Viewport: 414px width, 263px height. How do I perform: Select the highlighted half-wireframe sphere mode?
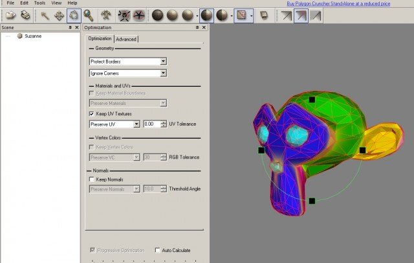pyautogui.click(x=206, y=16)
